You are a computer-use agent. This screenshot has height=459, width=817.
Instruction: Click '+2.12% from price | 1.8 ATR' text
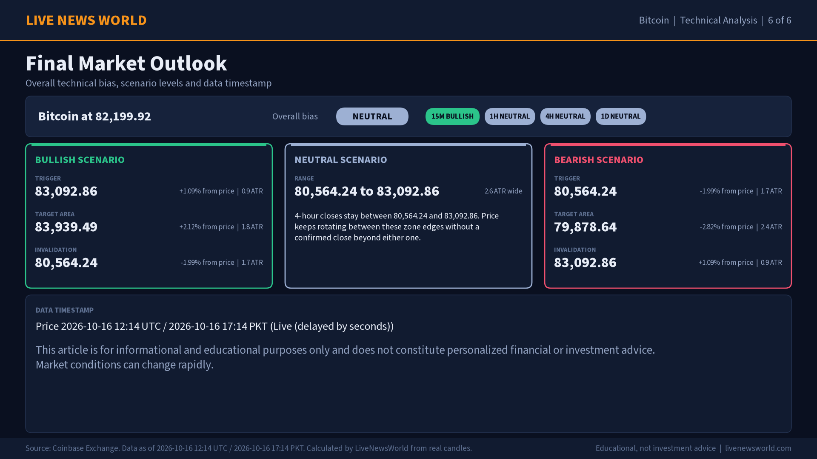221,227
